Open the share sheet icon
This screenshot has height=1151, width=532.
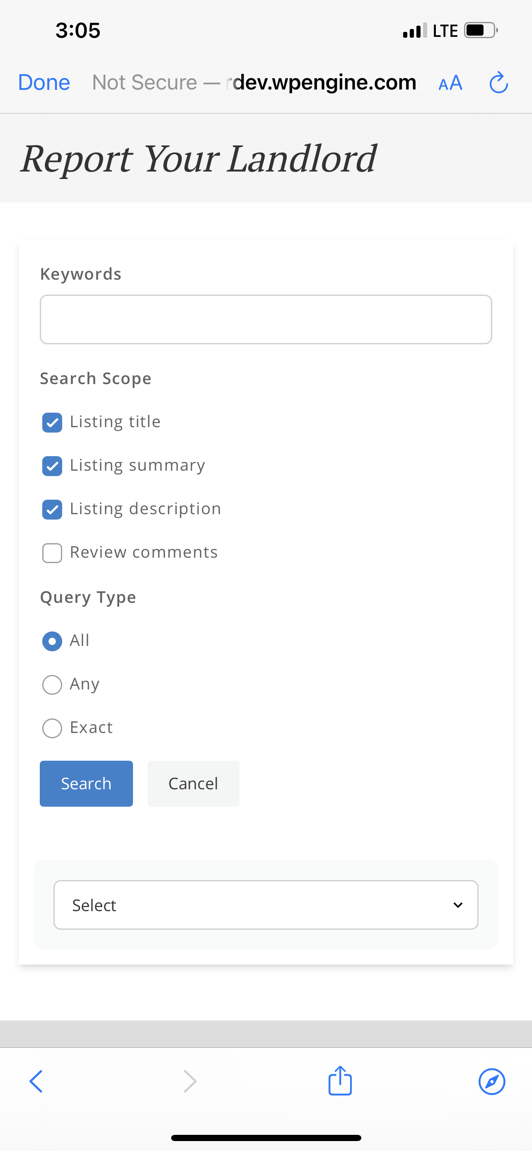coord(341,1081)
